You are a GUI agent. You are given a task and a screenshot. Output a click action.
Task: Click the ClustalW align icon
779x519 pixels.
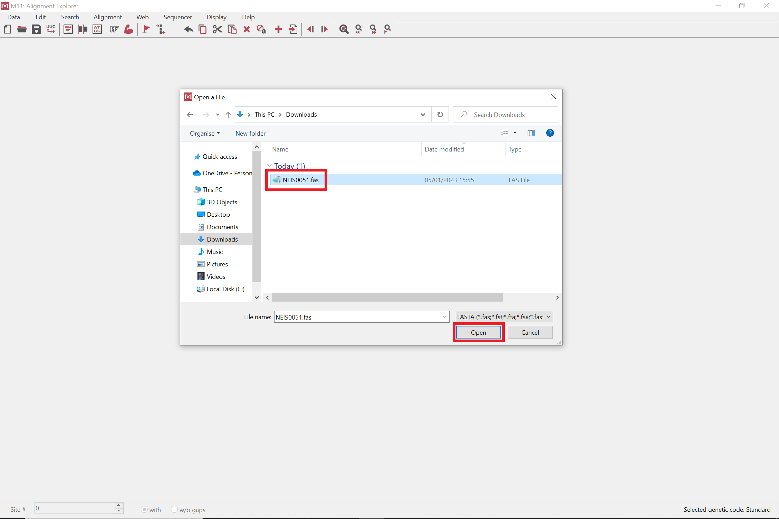pos(114,29)
